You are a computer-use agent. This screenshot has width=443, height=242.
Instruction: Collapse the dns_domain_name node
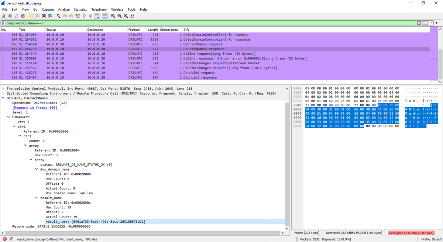37,169
